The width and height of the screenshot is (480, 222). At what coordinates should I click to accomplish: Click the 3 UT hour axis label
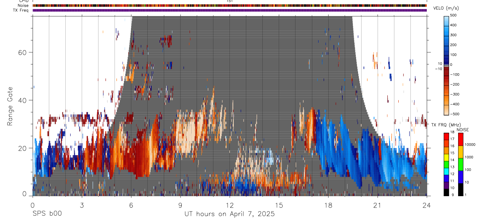pos(82,205)
